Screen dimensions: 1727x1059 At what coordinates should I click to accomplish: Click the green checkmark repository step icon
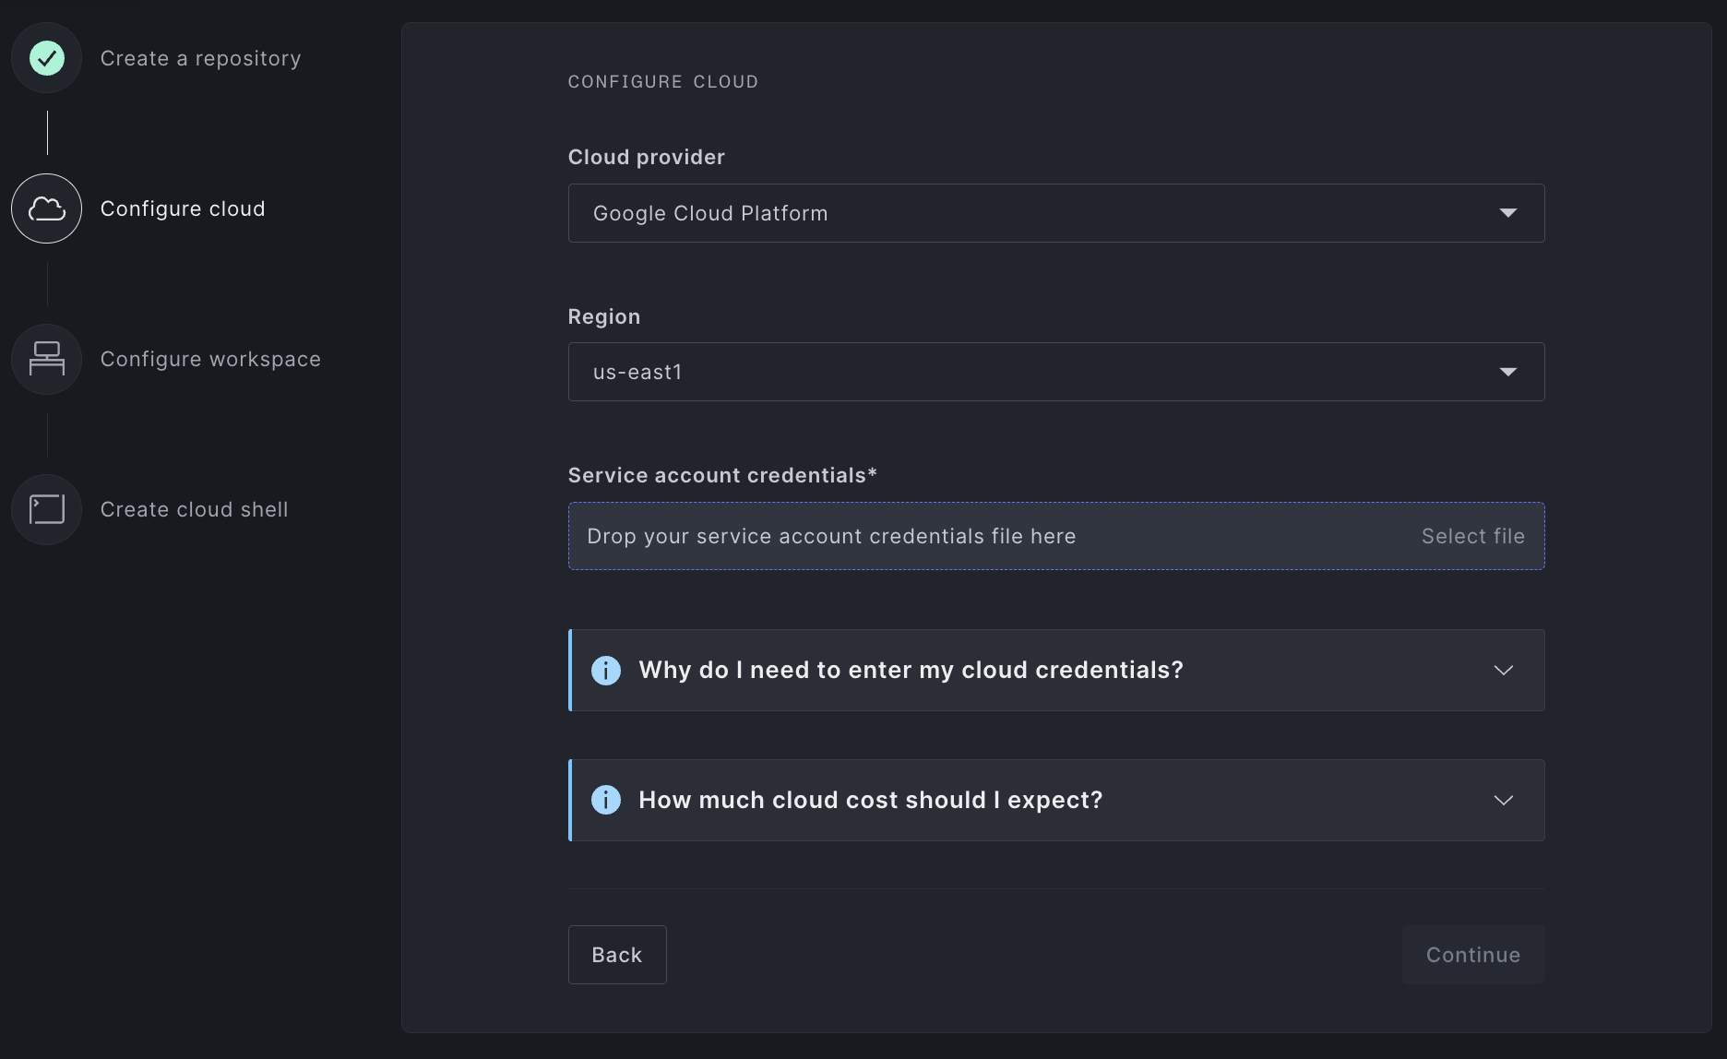(47, 58)
